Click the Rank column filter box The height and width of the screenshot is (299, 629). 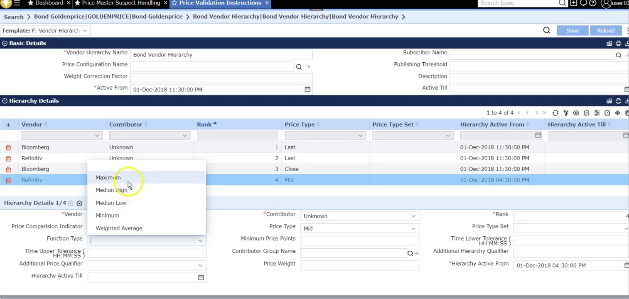pos(238,135)
